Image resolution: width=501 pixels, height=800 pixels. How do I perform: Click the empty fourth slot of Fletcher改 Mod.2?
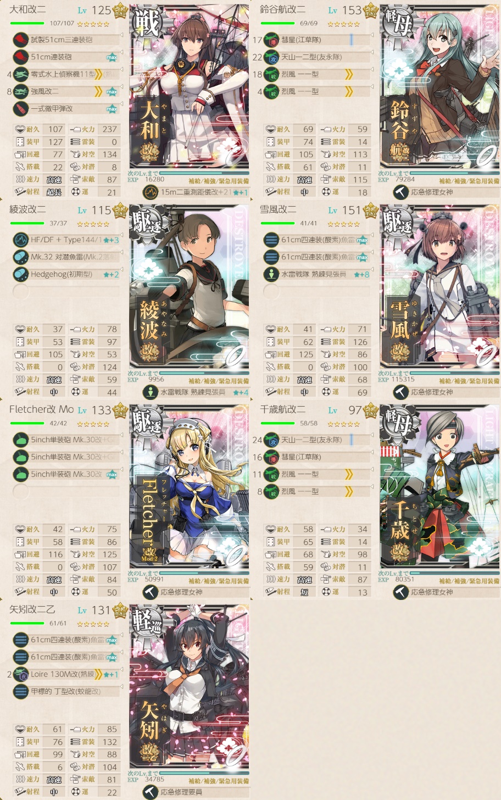[66, 491]
